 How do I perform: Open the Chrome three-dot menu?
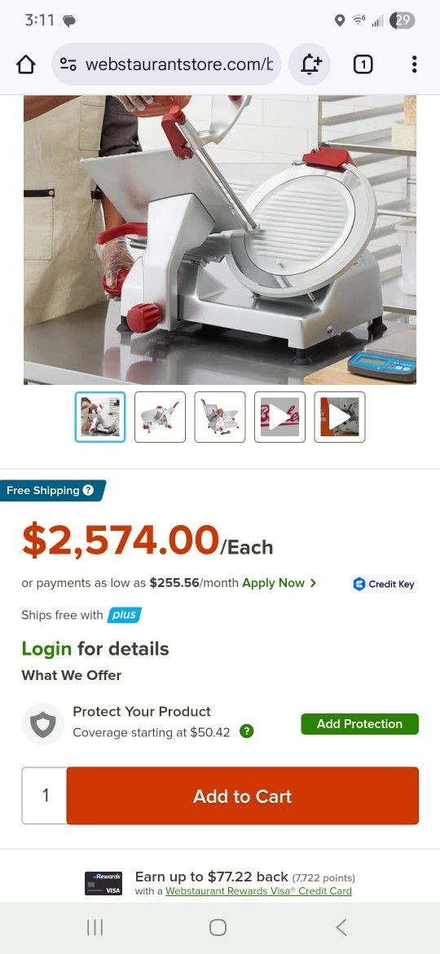click(x=414, y=64)
